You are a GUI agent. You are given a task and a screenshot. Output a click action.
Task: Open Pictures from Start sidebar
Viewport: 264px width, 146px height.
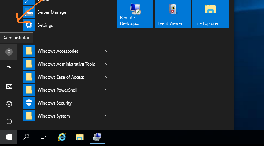[x=9, y=87]
